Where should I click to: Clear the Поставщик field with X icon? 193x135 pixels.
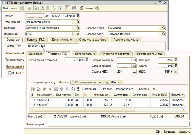(78, 34)
